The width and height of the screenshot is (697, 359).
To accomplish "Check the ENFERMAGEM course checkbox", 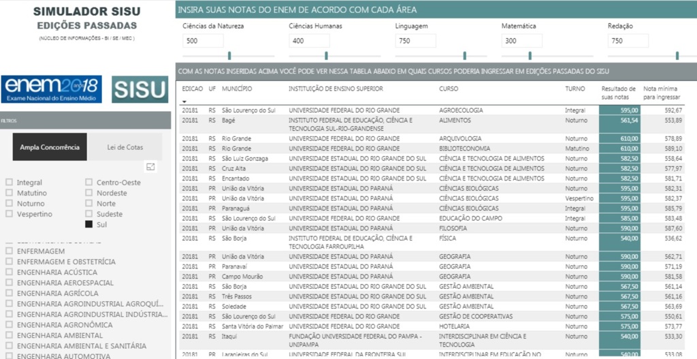I will 9,251.
